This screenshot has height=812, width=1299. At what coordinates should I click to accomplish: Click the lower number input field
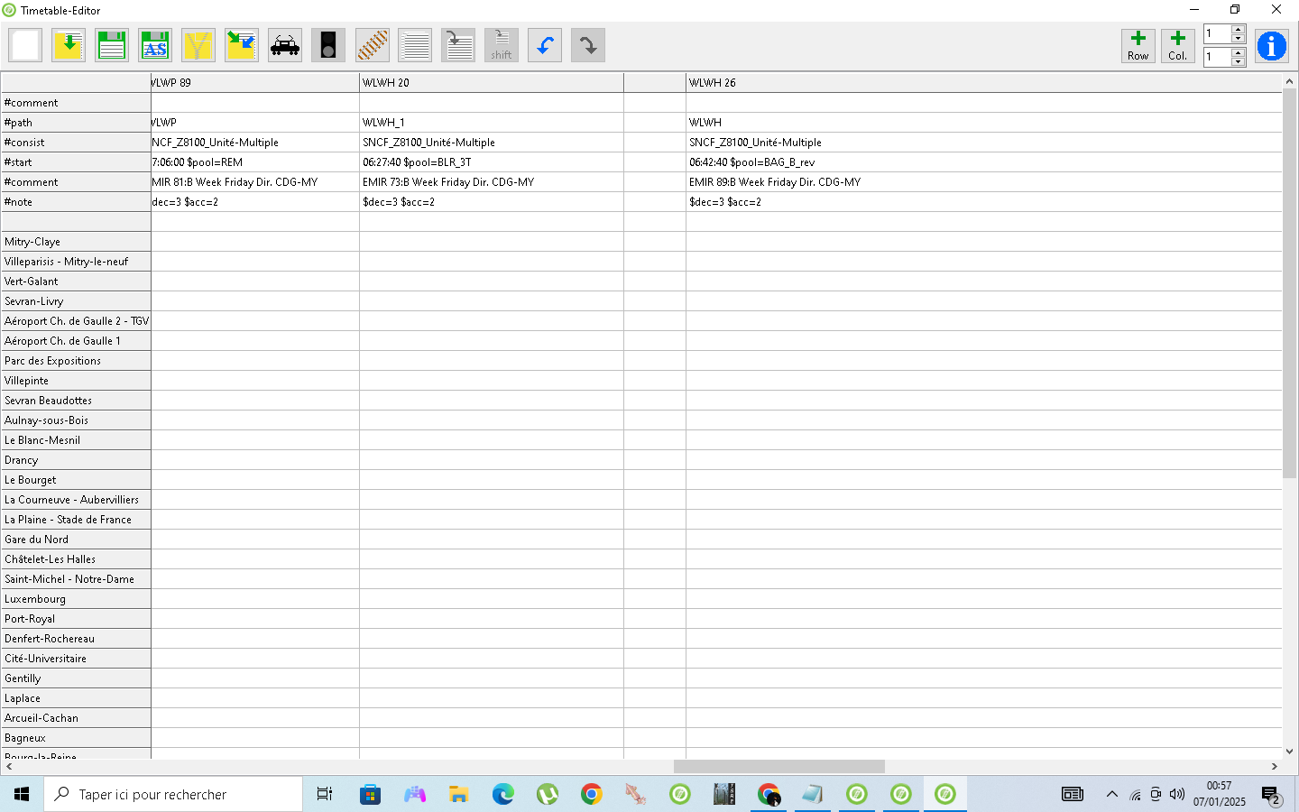[1217, 57]
